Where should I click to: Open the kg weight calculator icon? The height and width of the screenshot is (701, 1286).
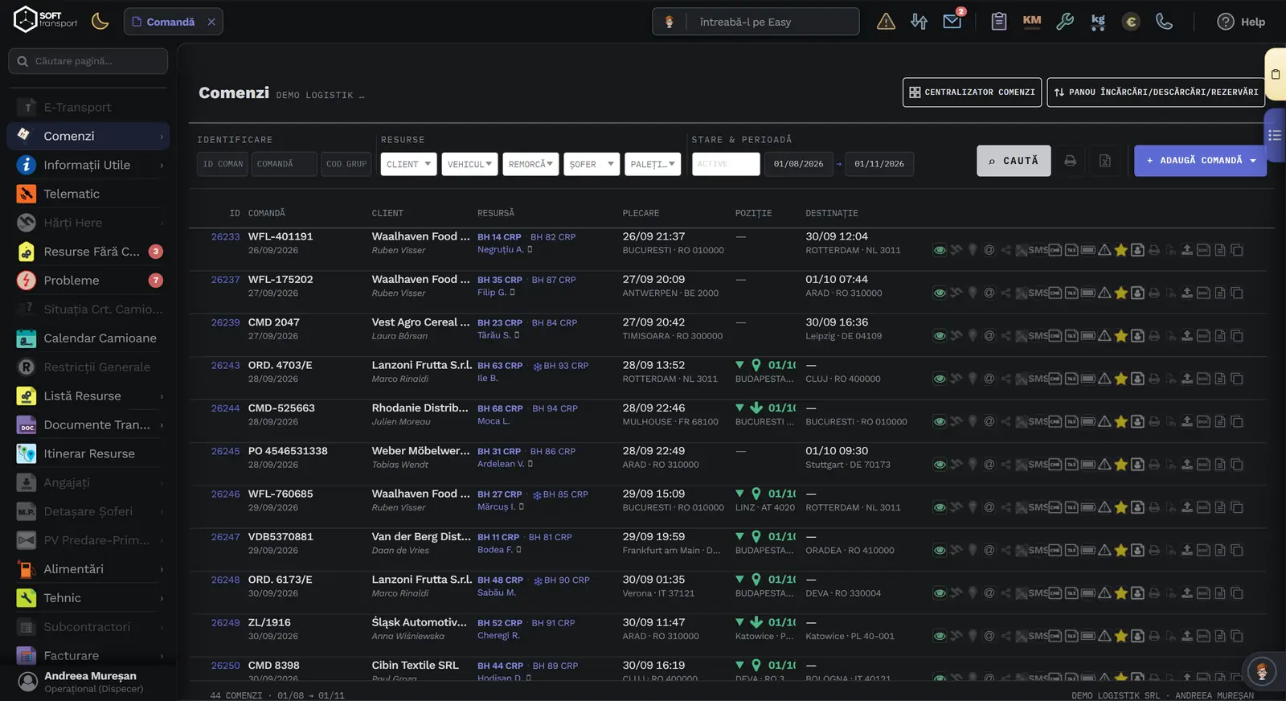1098,22
